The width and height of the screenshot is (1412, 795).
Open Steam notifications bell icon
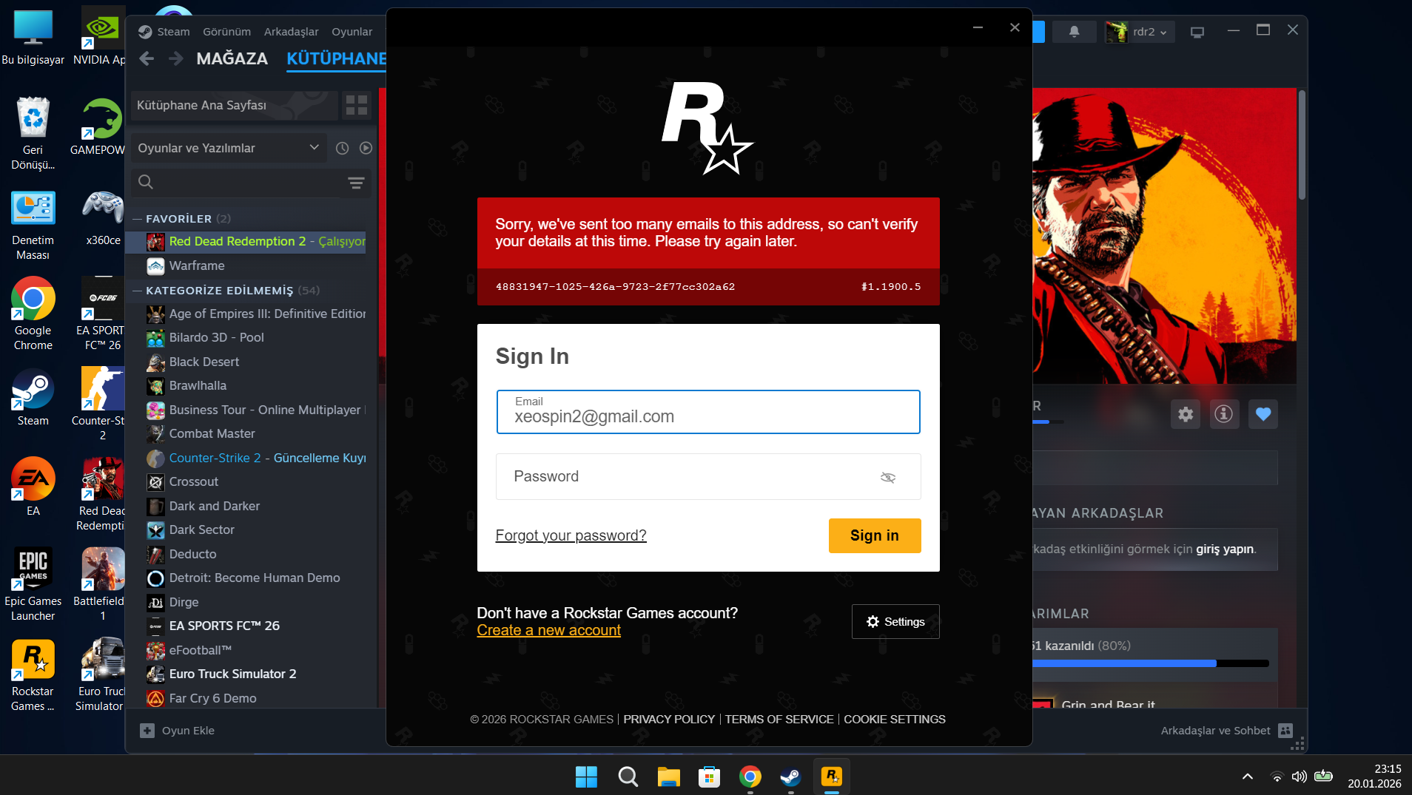1074,32
